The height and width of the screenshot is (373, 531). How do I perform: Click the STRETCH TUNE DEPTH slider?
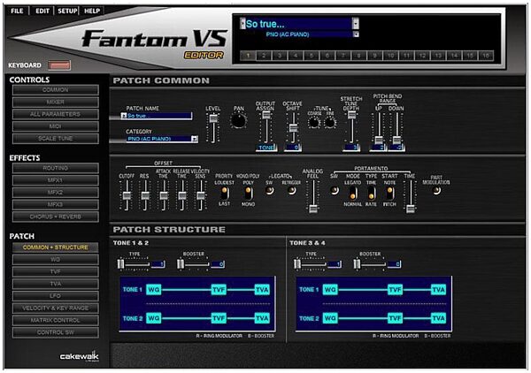[351, 115]
